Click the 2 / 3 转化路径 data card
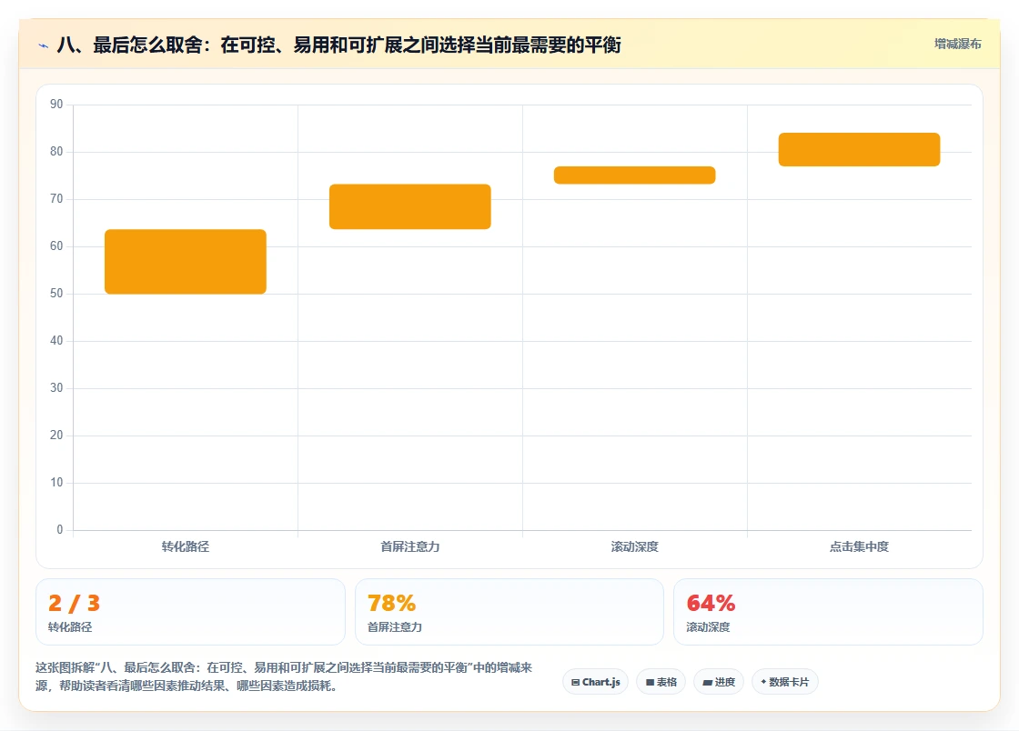1019x731 pixels. pyautogui.click(x=190, y=612)
